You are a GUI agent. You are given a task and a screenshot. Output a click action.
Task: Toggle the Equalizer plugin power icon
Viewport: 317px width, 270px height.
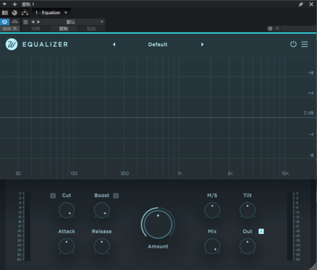coord(293,44)
